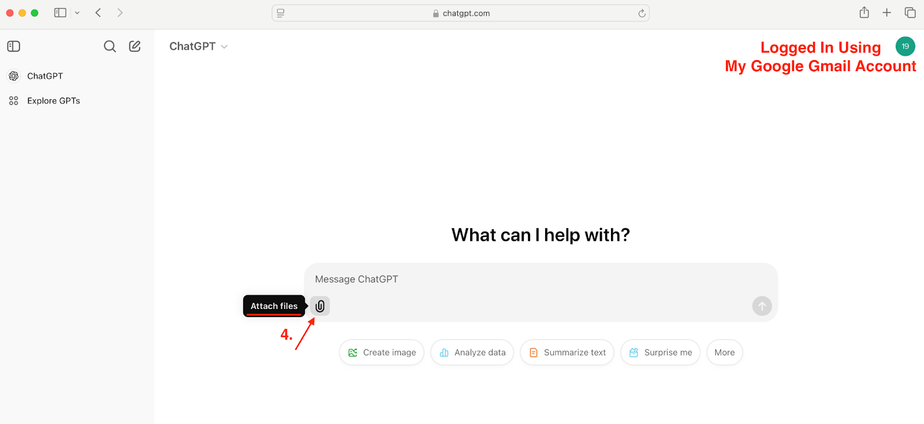Screen dimensions: 924x424
Task: Open page reader icon in address bar
Action: point(281,13)
